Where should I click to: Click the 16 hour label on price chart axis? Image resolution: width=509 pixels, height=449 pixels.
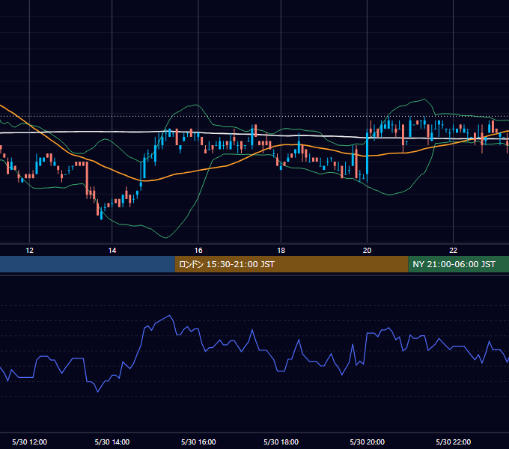click(x=198, y=251)
